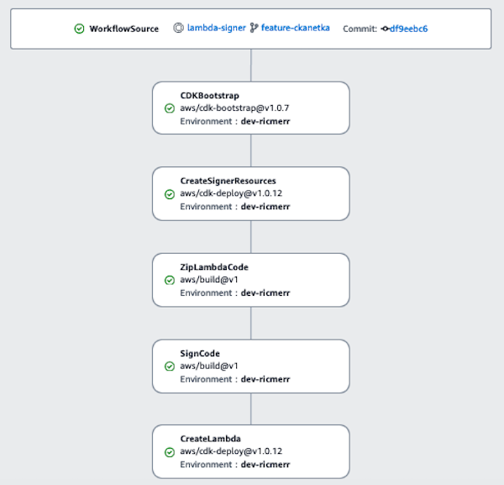Click the lambda-signer repository icon
504x485 pixels.
[x=178, y=29]
